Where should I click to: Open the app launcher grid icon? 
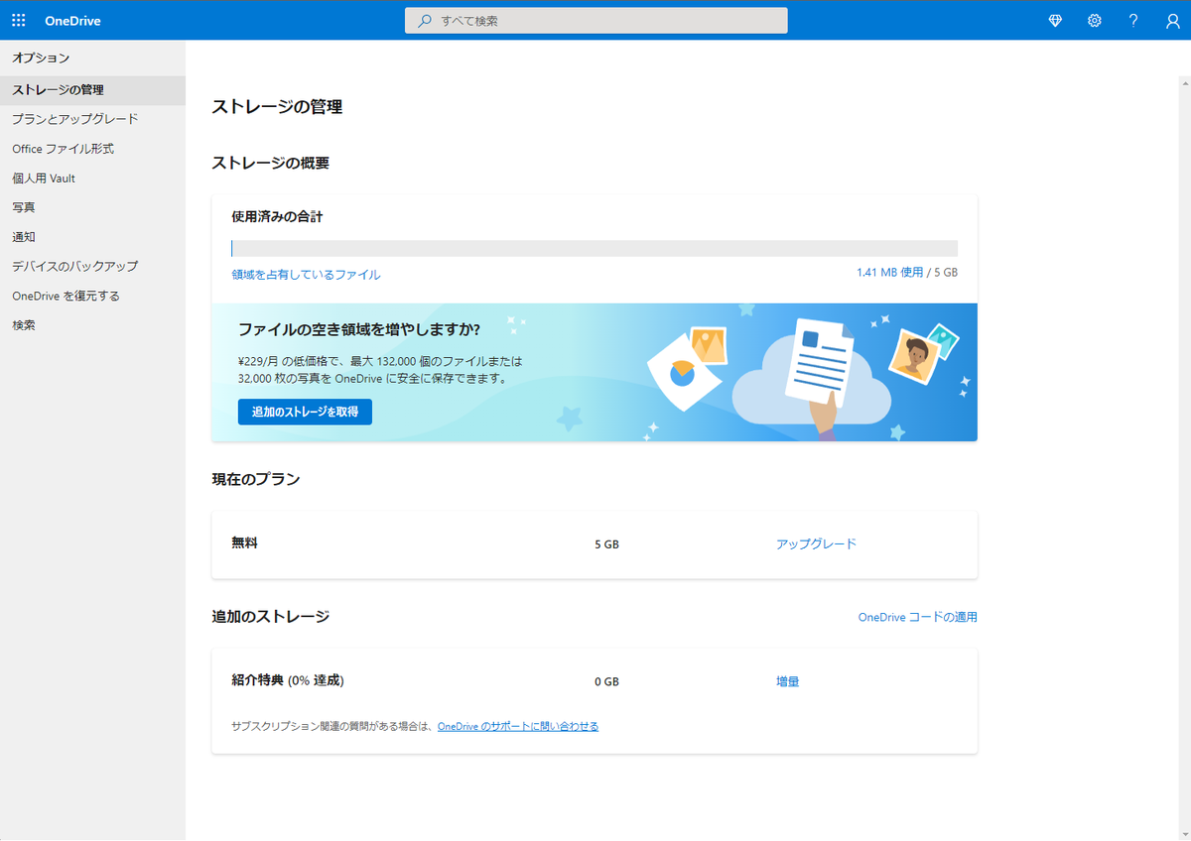(x=19, y=21)
